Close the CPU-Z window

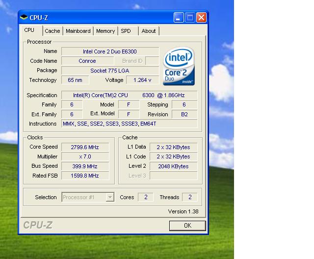tap(201, 17)
